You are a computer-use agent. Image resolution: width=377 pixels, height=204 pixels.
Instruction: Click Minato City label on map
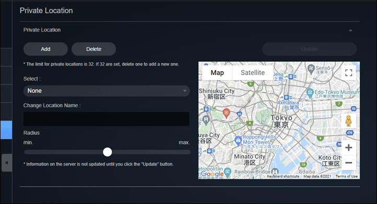pyautogui.click(x=250, y=160)
